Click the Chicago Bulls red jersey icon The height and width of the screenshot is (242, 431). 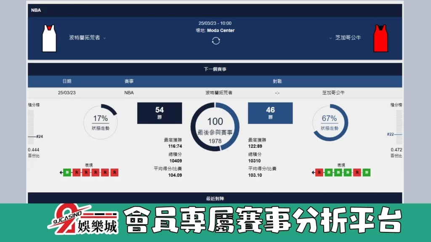[381, 38]
